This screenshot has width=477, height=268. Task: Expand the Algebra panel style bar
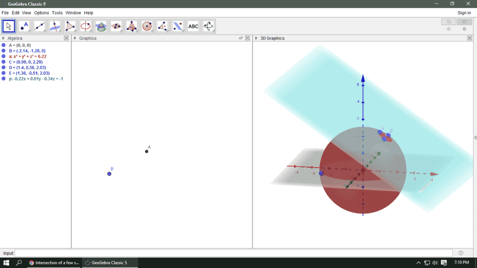pos(4,38)
